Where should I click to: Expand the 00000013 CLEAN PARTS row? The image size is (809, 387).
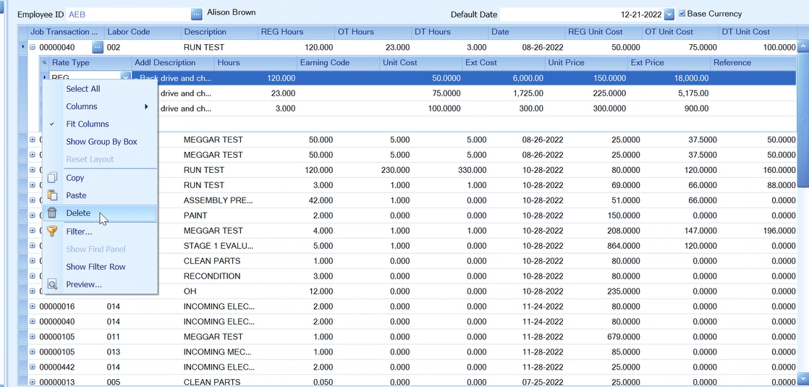tap(32, 383)
